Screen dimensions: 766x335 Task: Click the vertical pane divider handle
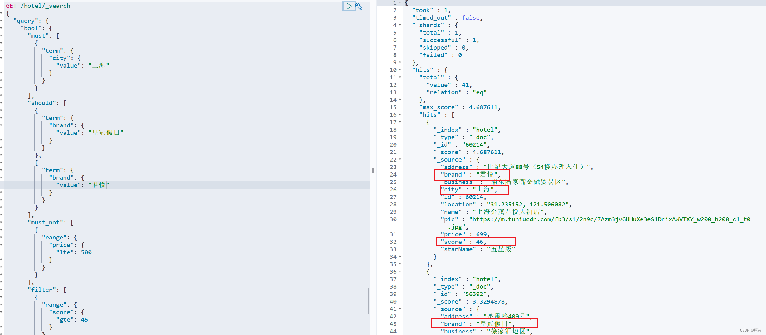click(373, 170)
